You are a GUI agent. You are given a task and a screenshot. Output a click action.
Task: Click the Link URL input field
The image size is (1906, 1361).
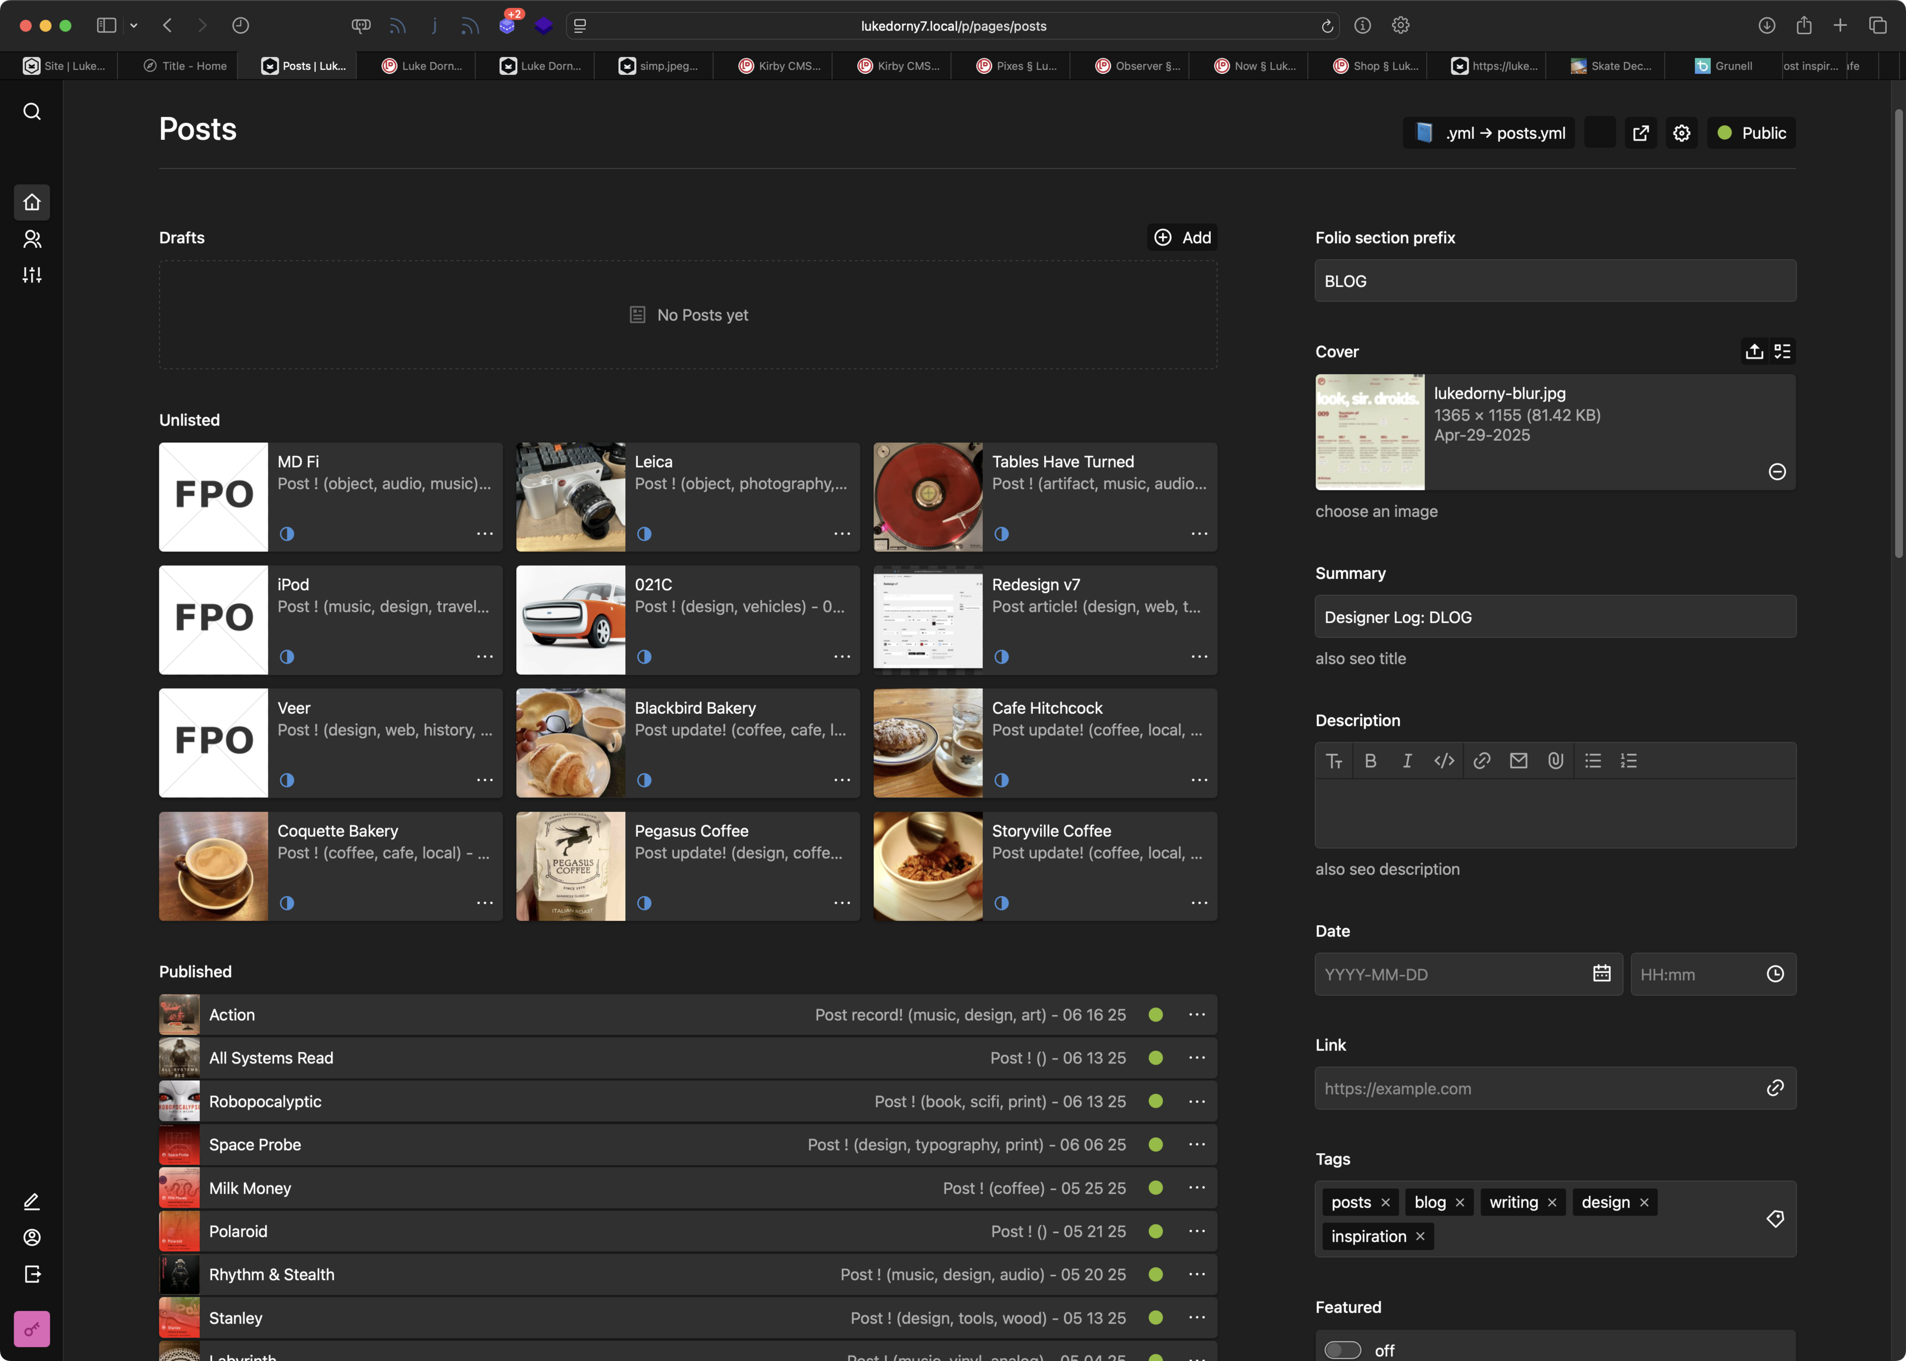click(x=1556, y=1089)
